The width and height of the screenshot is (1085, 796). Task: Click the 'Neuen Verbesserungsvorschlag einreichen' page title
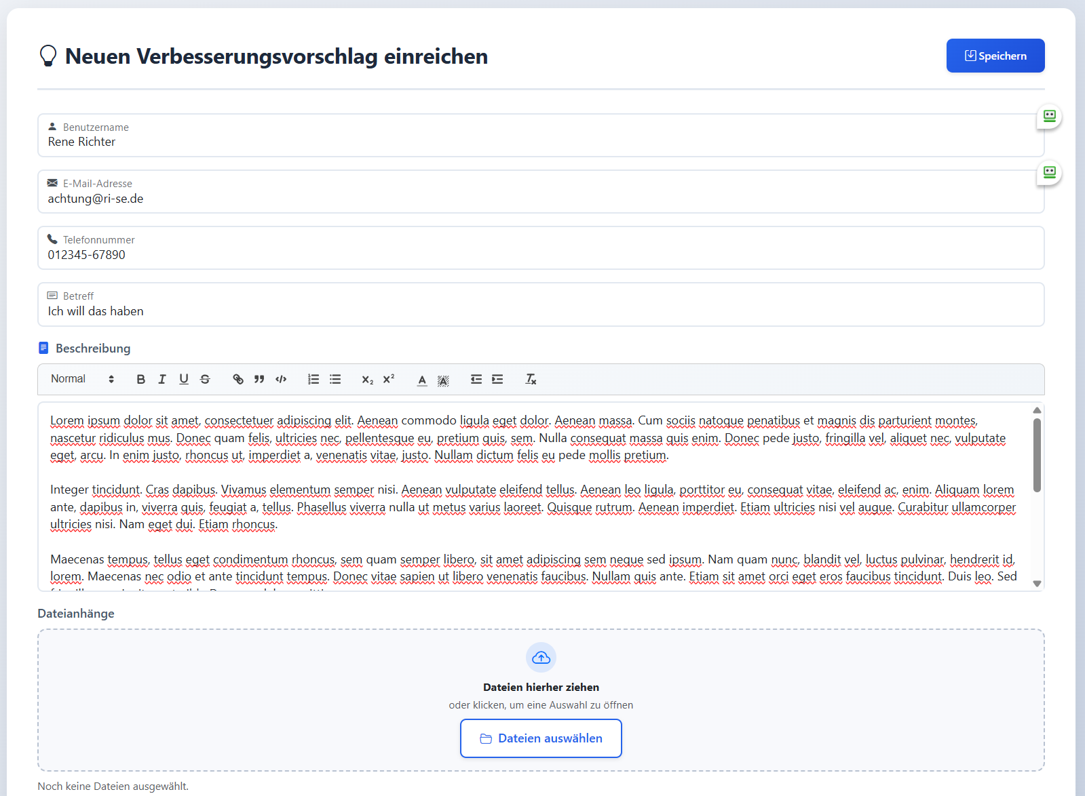[x=276, y=56]
